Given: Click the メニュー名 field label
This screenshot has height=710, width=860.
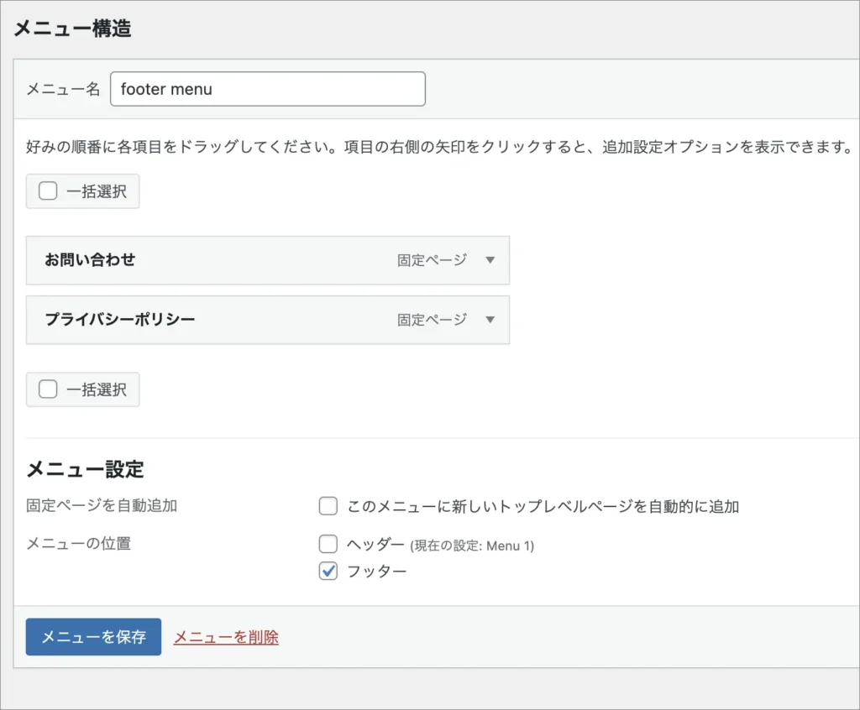Looking at the screenshot, I should pyautogui.click(x=63, y=89).
